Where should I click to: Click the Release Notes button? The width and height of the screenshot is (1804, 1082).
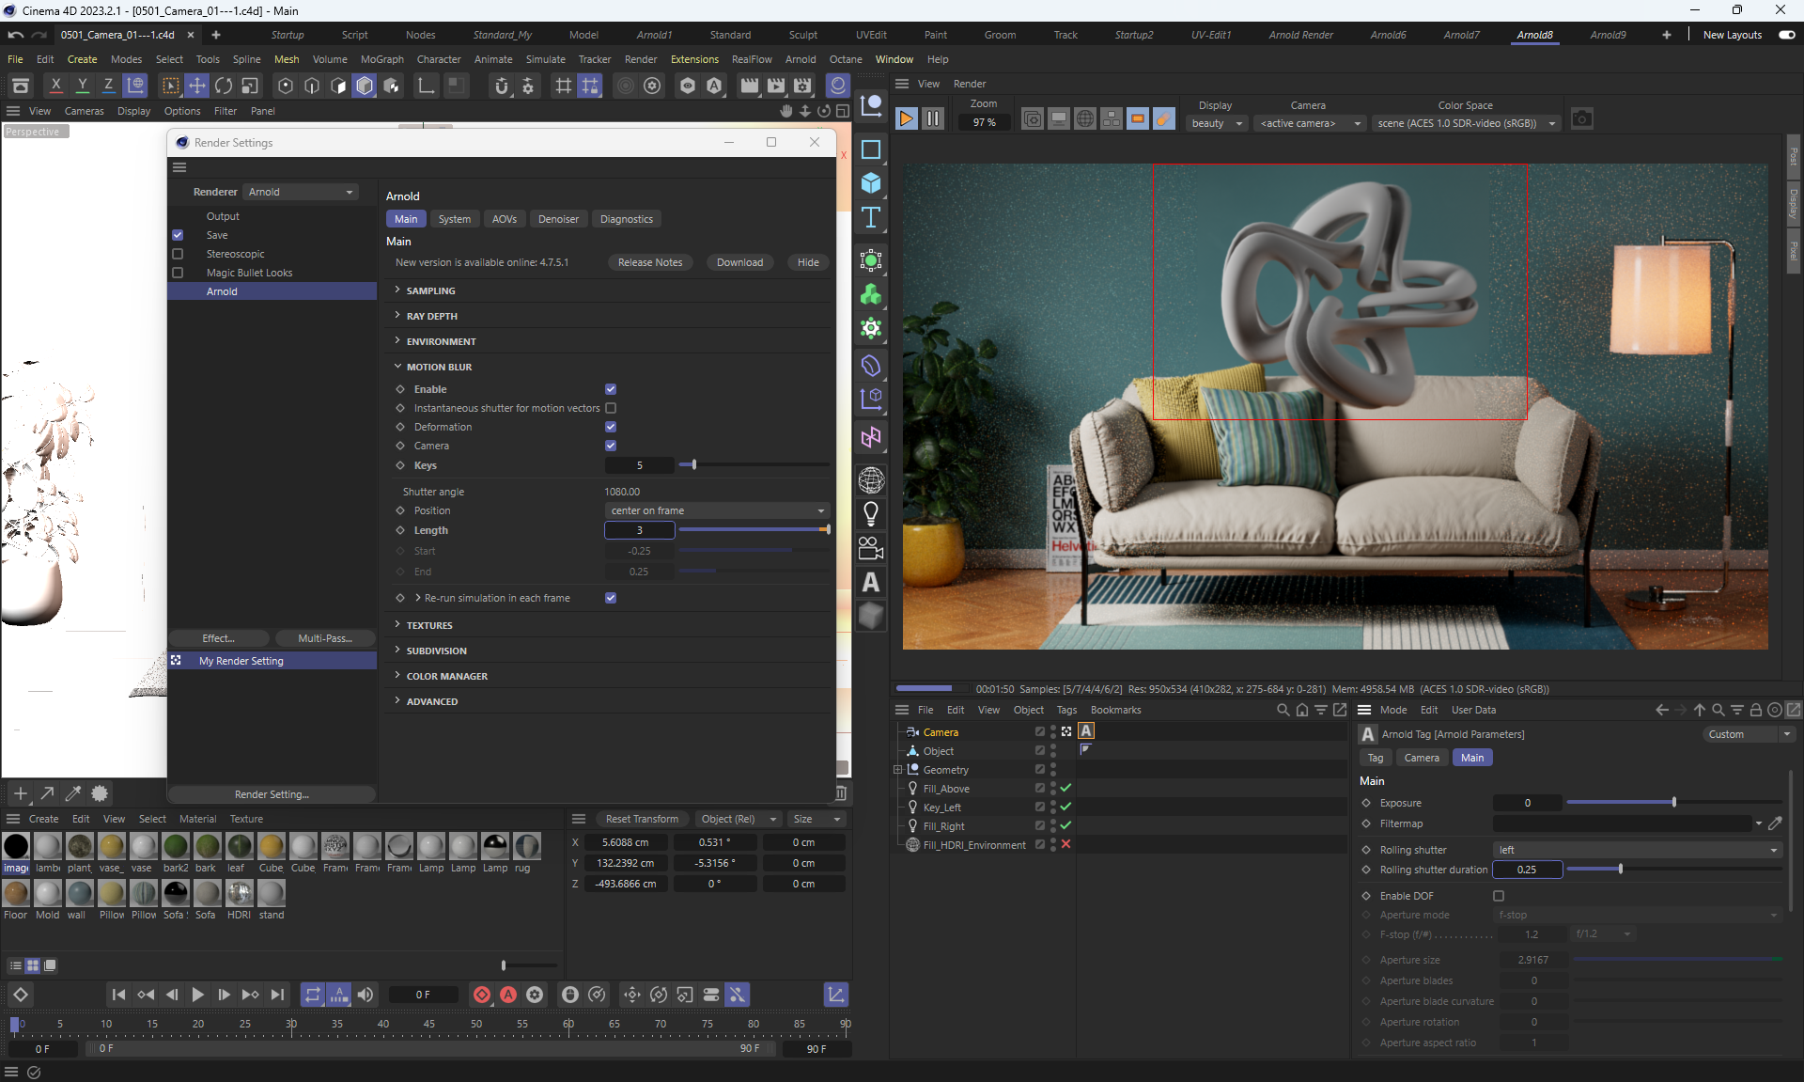tap(649, 262)
